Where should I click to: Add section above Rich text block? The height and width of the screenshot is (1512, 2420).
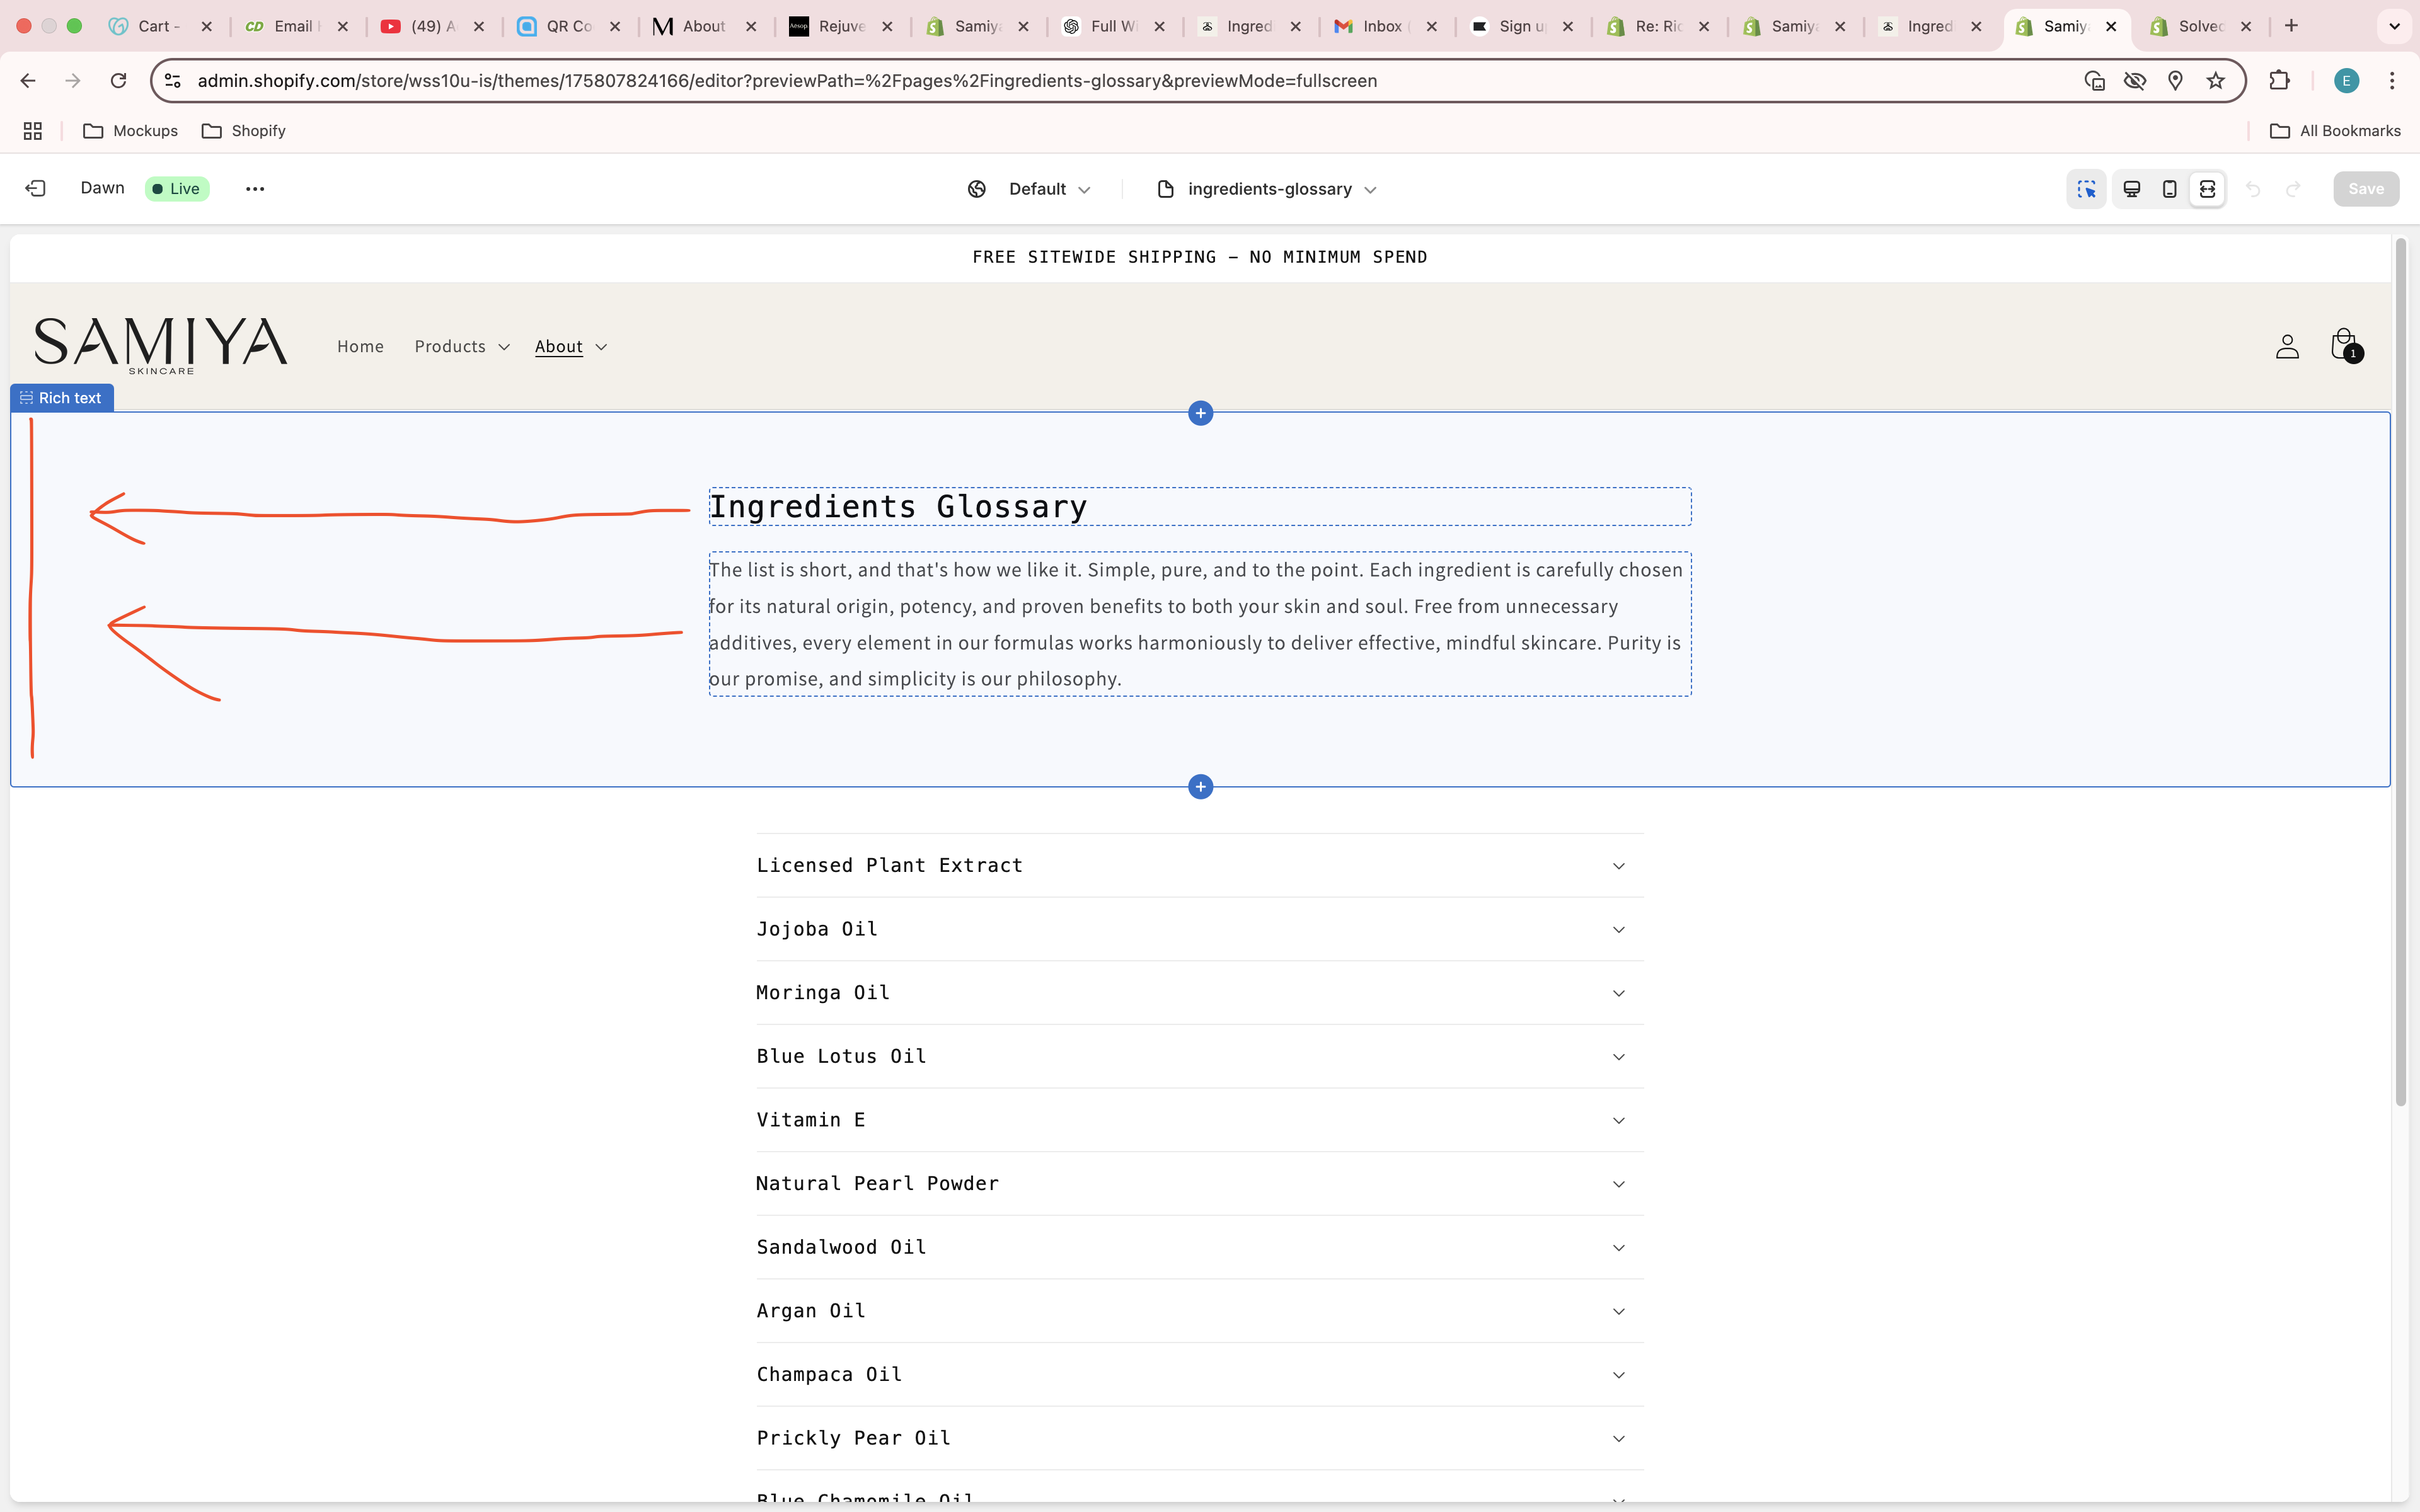point(1200,413)
